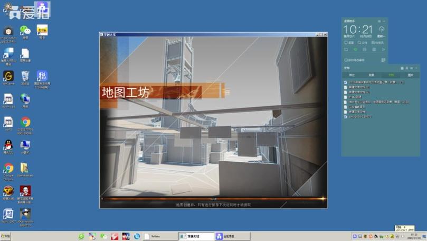
Task: Open the icon showing man with hat
Action: pos(25,218)
